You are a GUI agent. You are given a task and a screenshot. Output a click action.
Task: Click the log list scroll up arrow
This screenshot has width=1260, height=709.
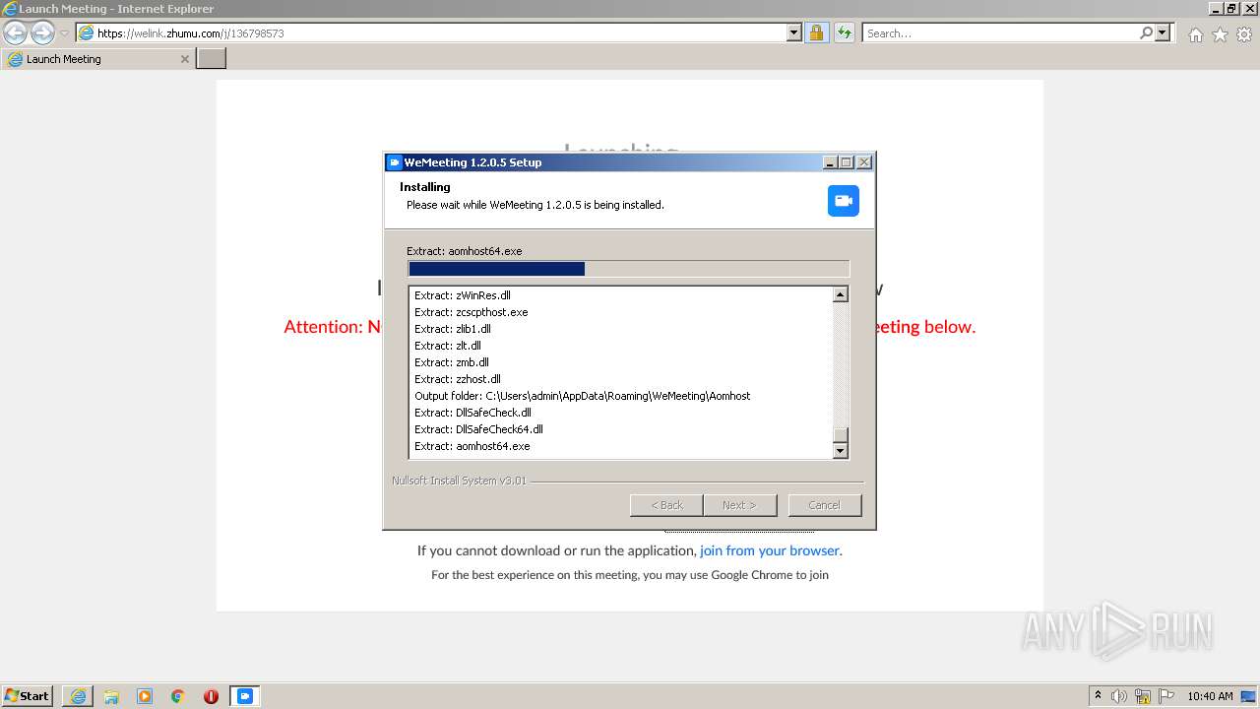pyautogui.click(x=840, y=294)
